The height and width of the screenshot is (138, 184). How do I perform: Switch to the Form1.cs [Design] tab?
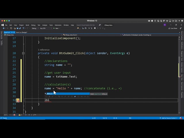21,32
